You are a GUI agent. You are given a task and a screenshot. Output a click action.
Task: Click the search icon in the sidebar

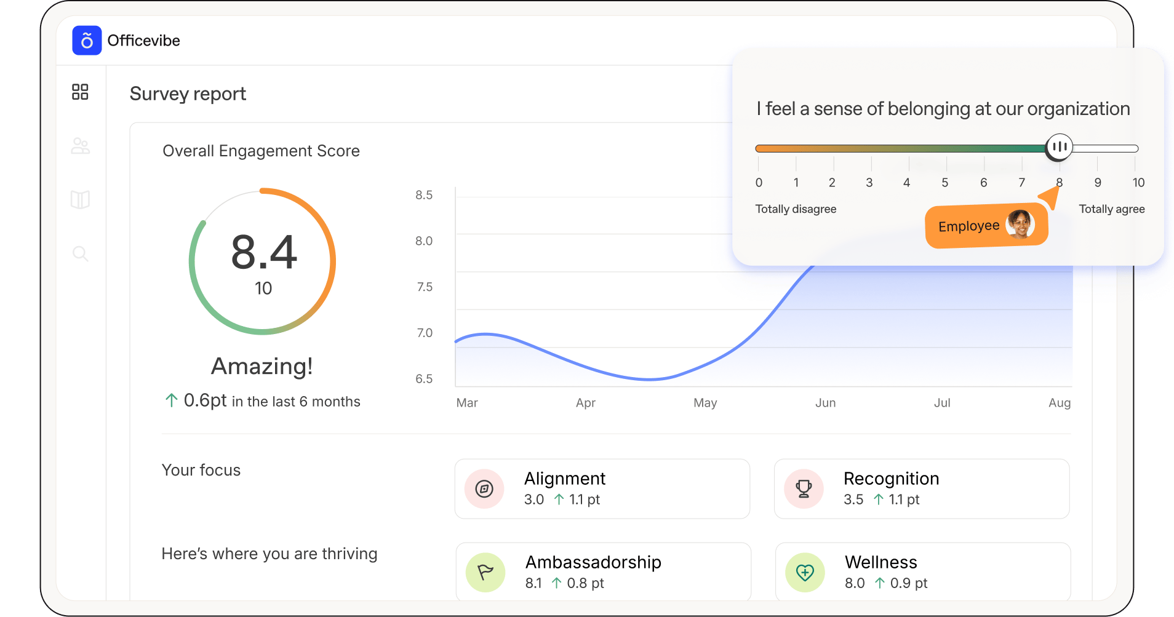[x=81, y=253]
